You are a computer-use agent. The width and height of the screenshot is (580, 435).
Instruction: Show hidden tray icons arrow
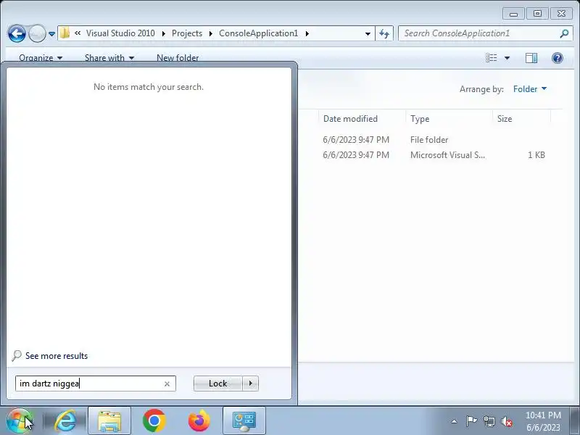point(455,421)
